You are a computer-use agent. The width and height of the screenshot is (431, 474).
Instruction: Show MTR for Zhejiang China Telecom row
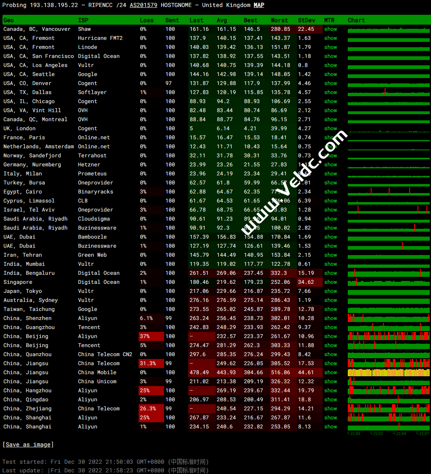coord(331,409)
